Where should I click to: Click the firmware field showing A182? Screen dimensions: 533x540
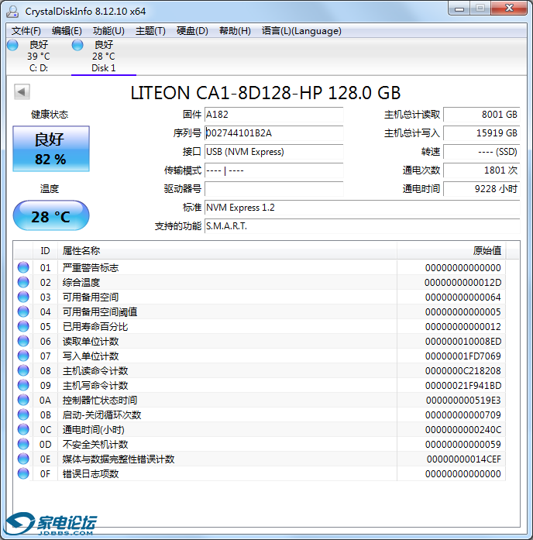(273, 115)
